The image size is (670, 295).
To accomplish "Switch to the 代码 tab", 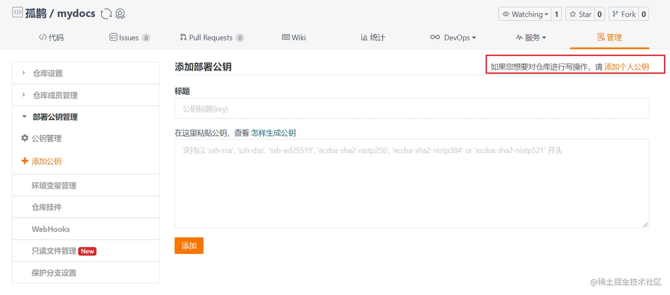I will click(51, 38).
